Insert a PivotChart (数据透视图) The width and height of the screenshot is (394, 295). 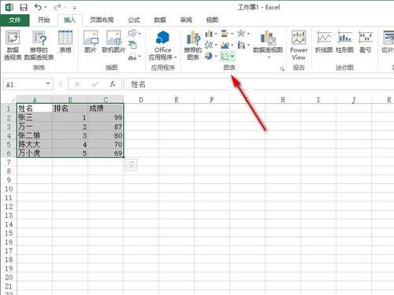coord(268,42)
